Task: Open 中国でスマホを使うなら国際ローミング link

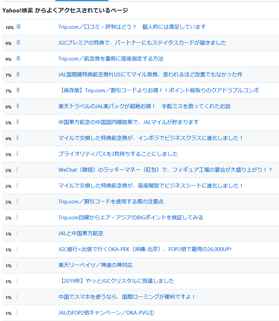Action: pyautogui.click(x=127, y=297)
